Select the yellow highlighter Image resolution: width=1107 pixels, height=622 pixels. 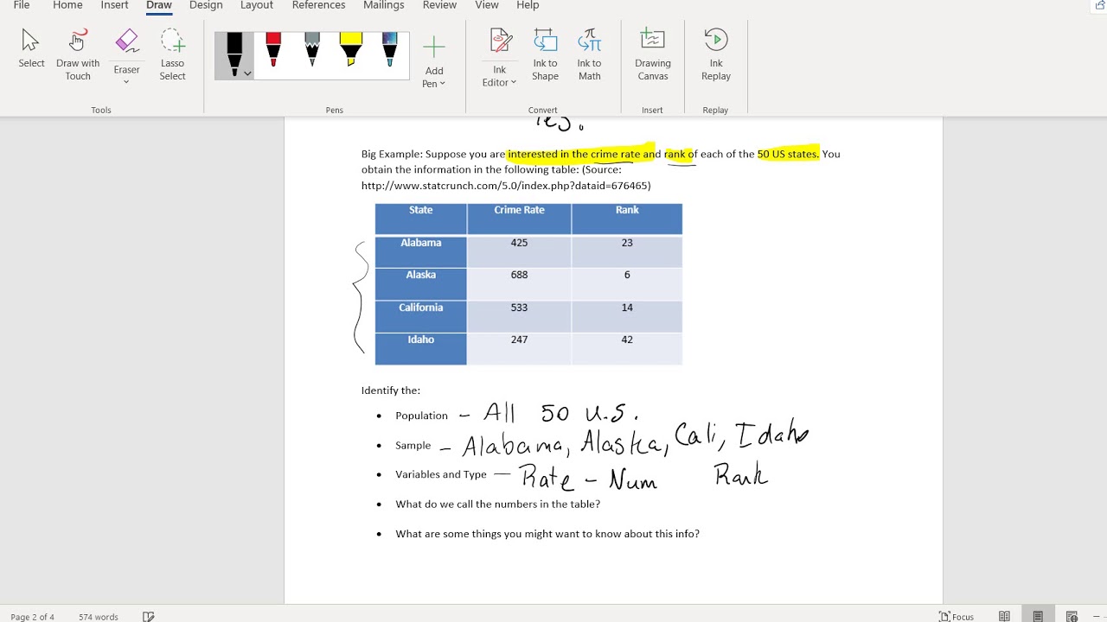click(x=350, y=49)
